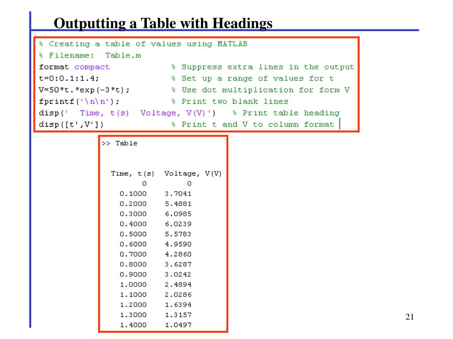Click the code line 'V=50*t.*exp(-3*t);'
The width and height of the screenshot is (453, 339).
click(x=84, y=90)
